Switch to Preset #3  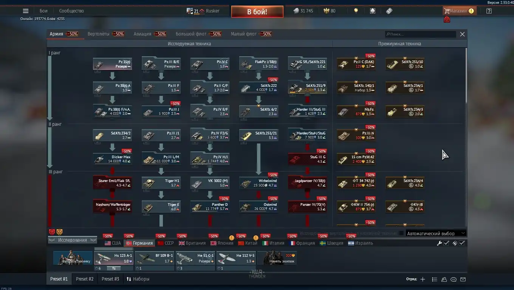(110, 279)
